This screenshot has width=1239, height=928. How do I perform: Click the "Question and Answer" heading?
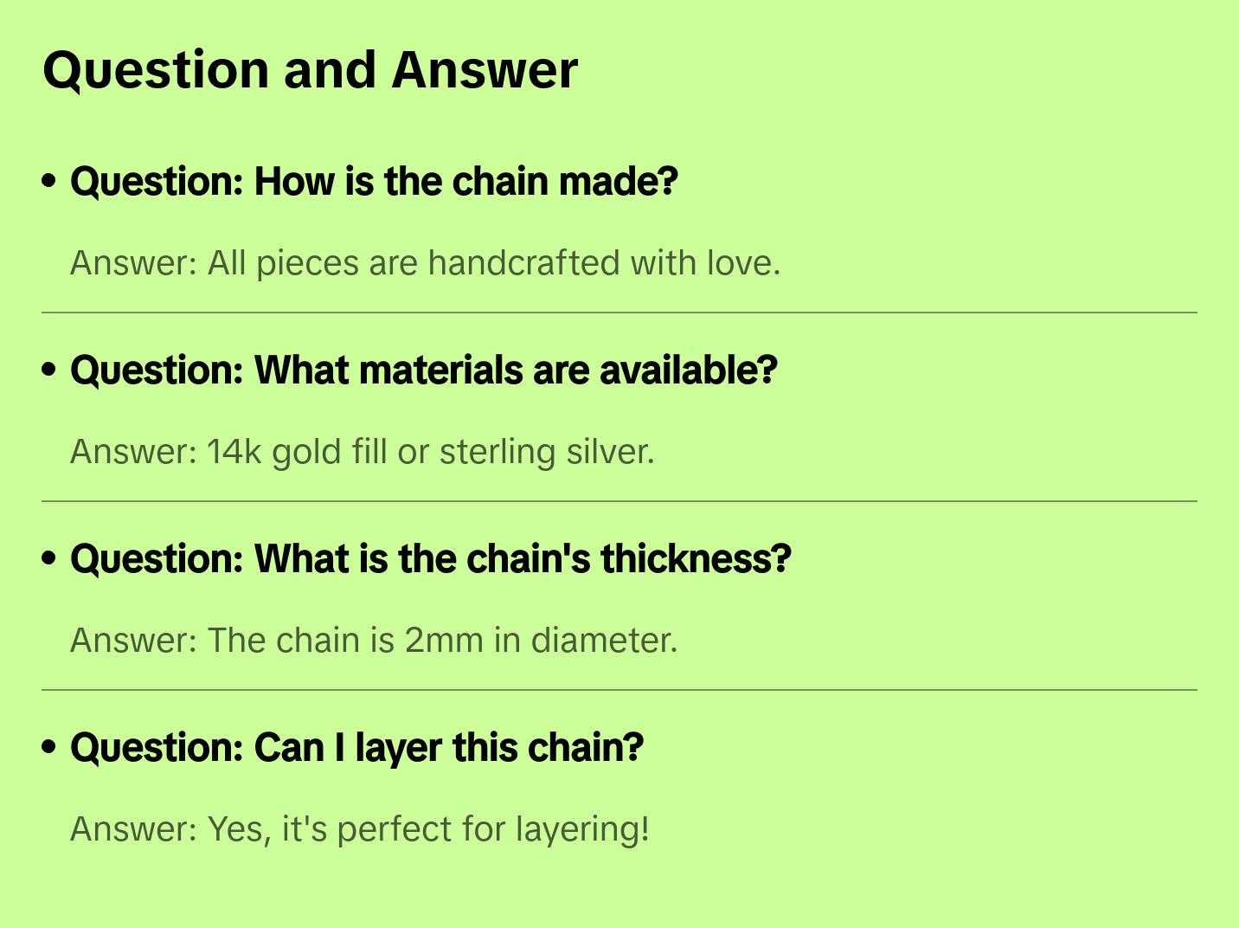pyautogui.click(x=310, y=70)
